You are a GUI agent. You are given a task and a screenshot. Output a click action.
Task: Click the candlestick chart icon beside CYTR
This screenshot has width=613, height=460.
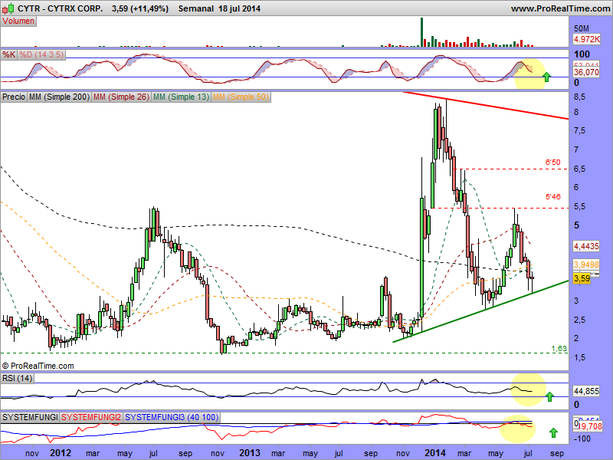(x=8, y=8)
